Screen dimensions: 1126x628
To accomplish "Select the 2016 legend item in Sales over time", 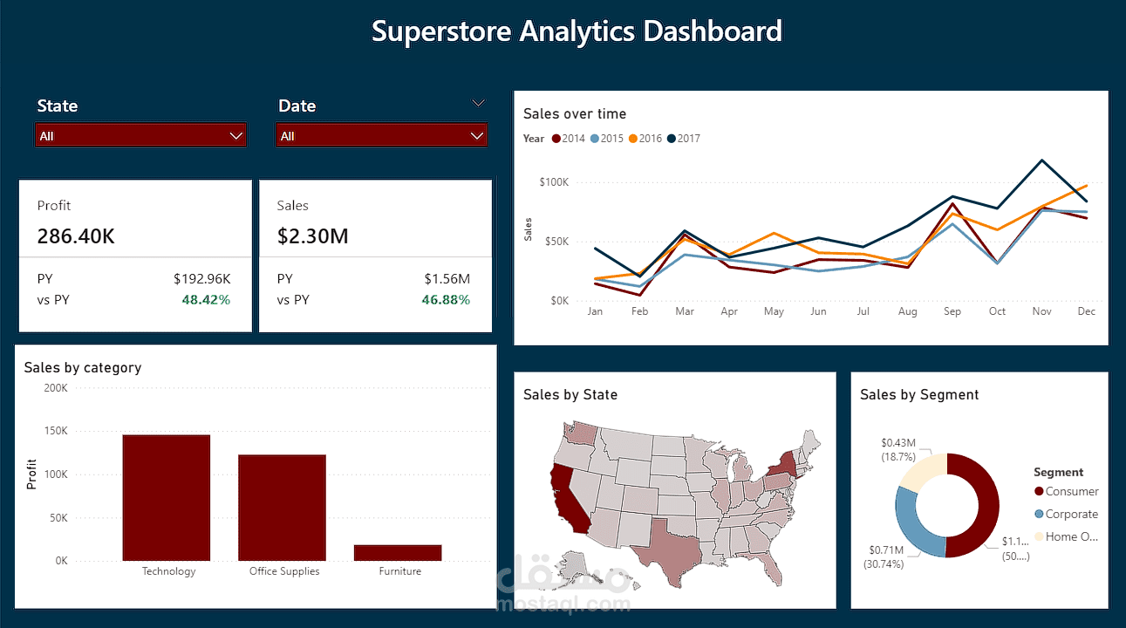I will coord(645,138).
